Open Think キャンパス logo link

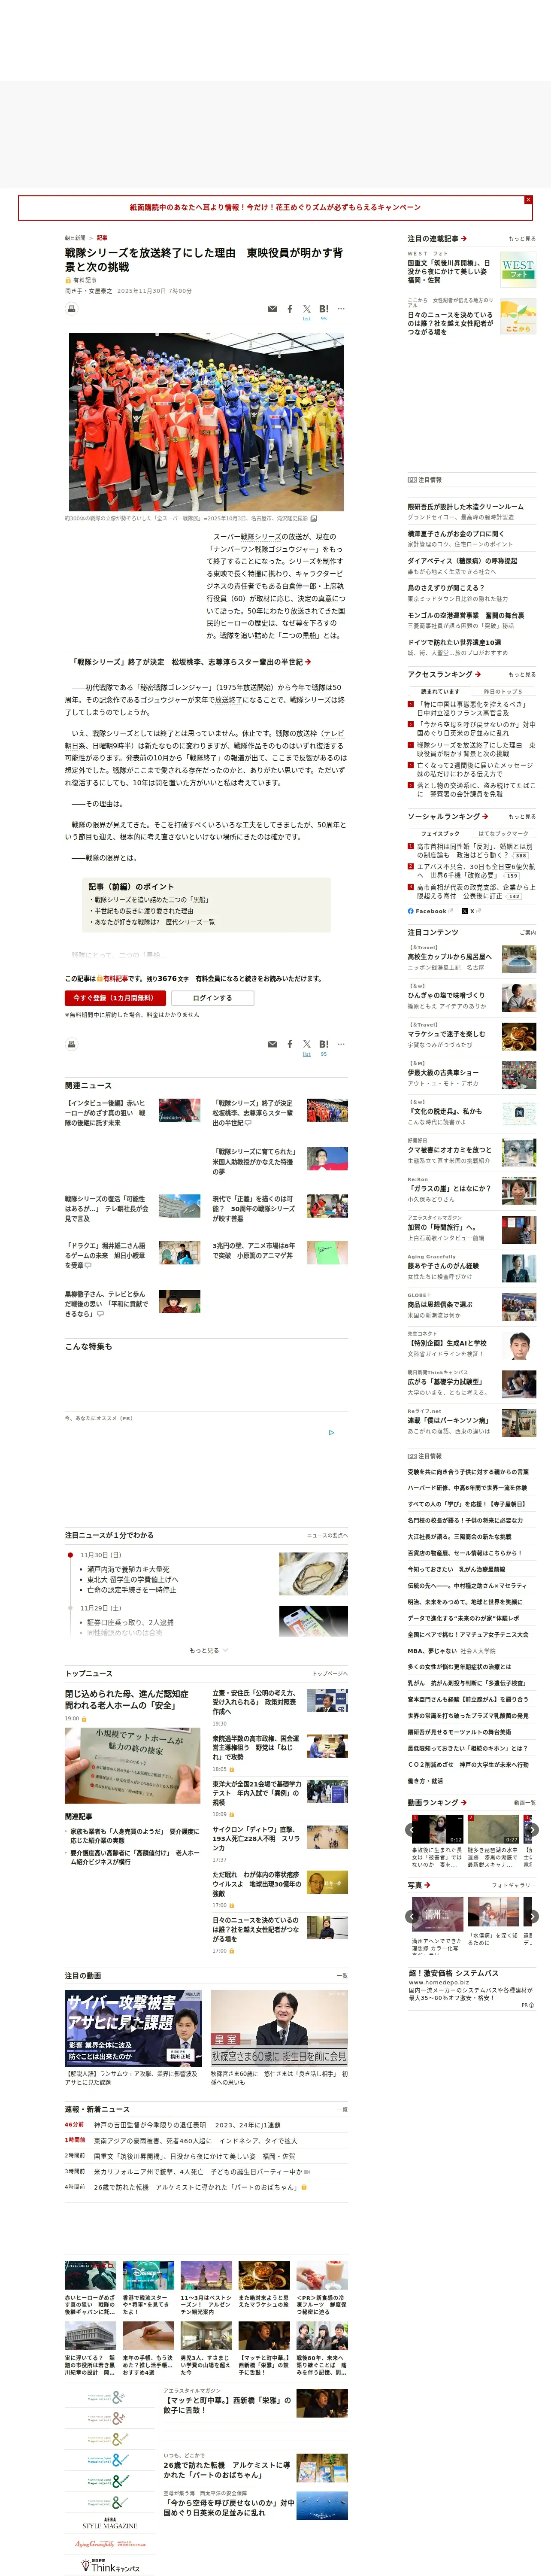coord(110,2565)
